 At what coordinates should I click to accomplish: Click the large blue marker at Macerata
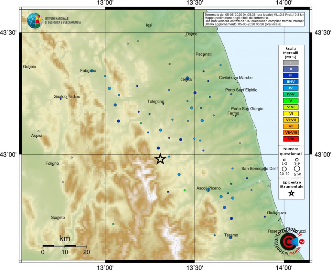pos(187,78)
